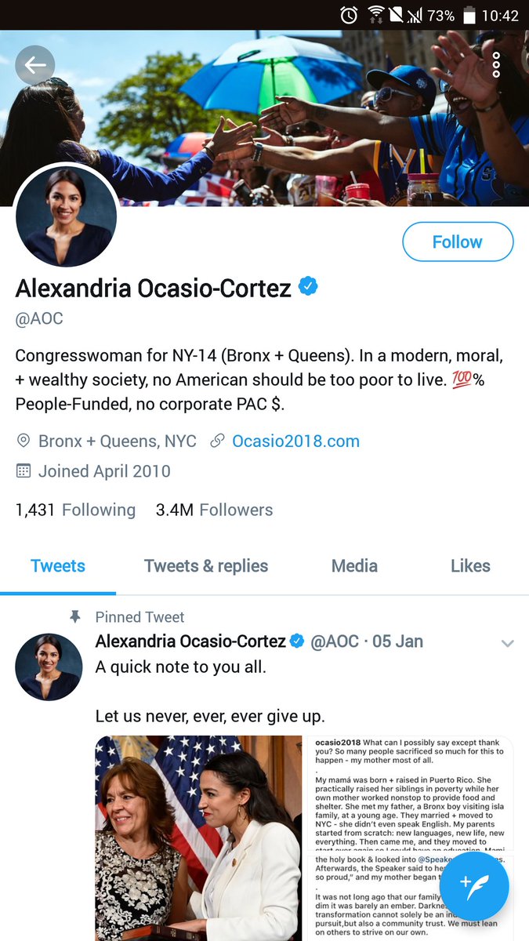Viewport: 529px width, 941px height.
Task: Switch to the Tweets tab
Action: point(58,566)
